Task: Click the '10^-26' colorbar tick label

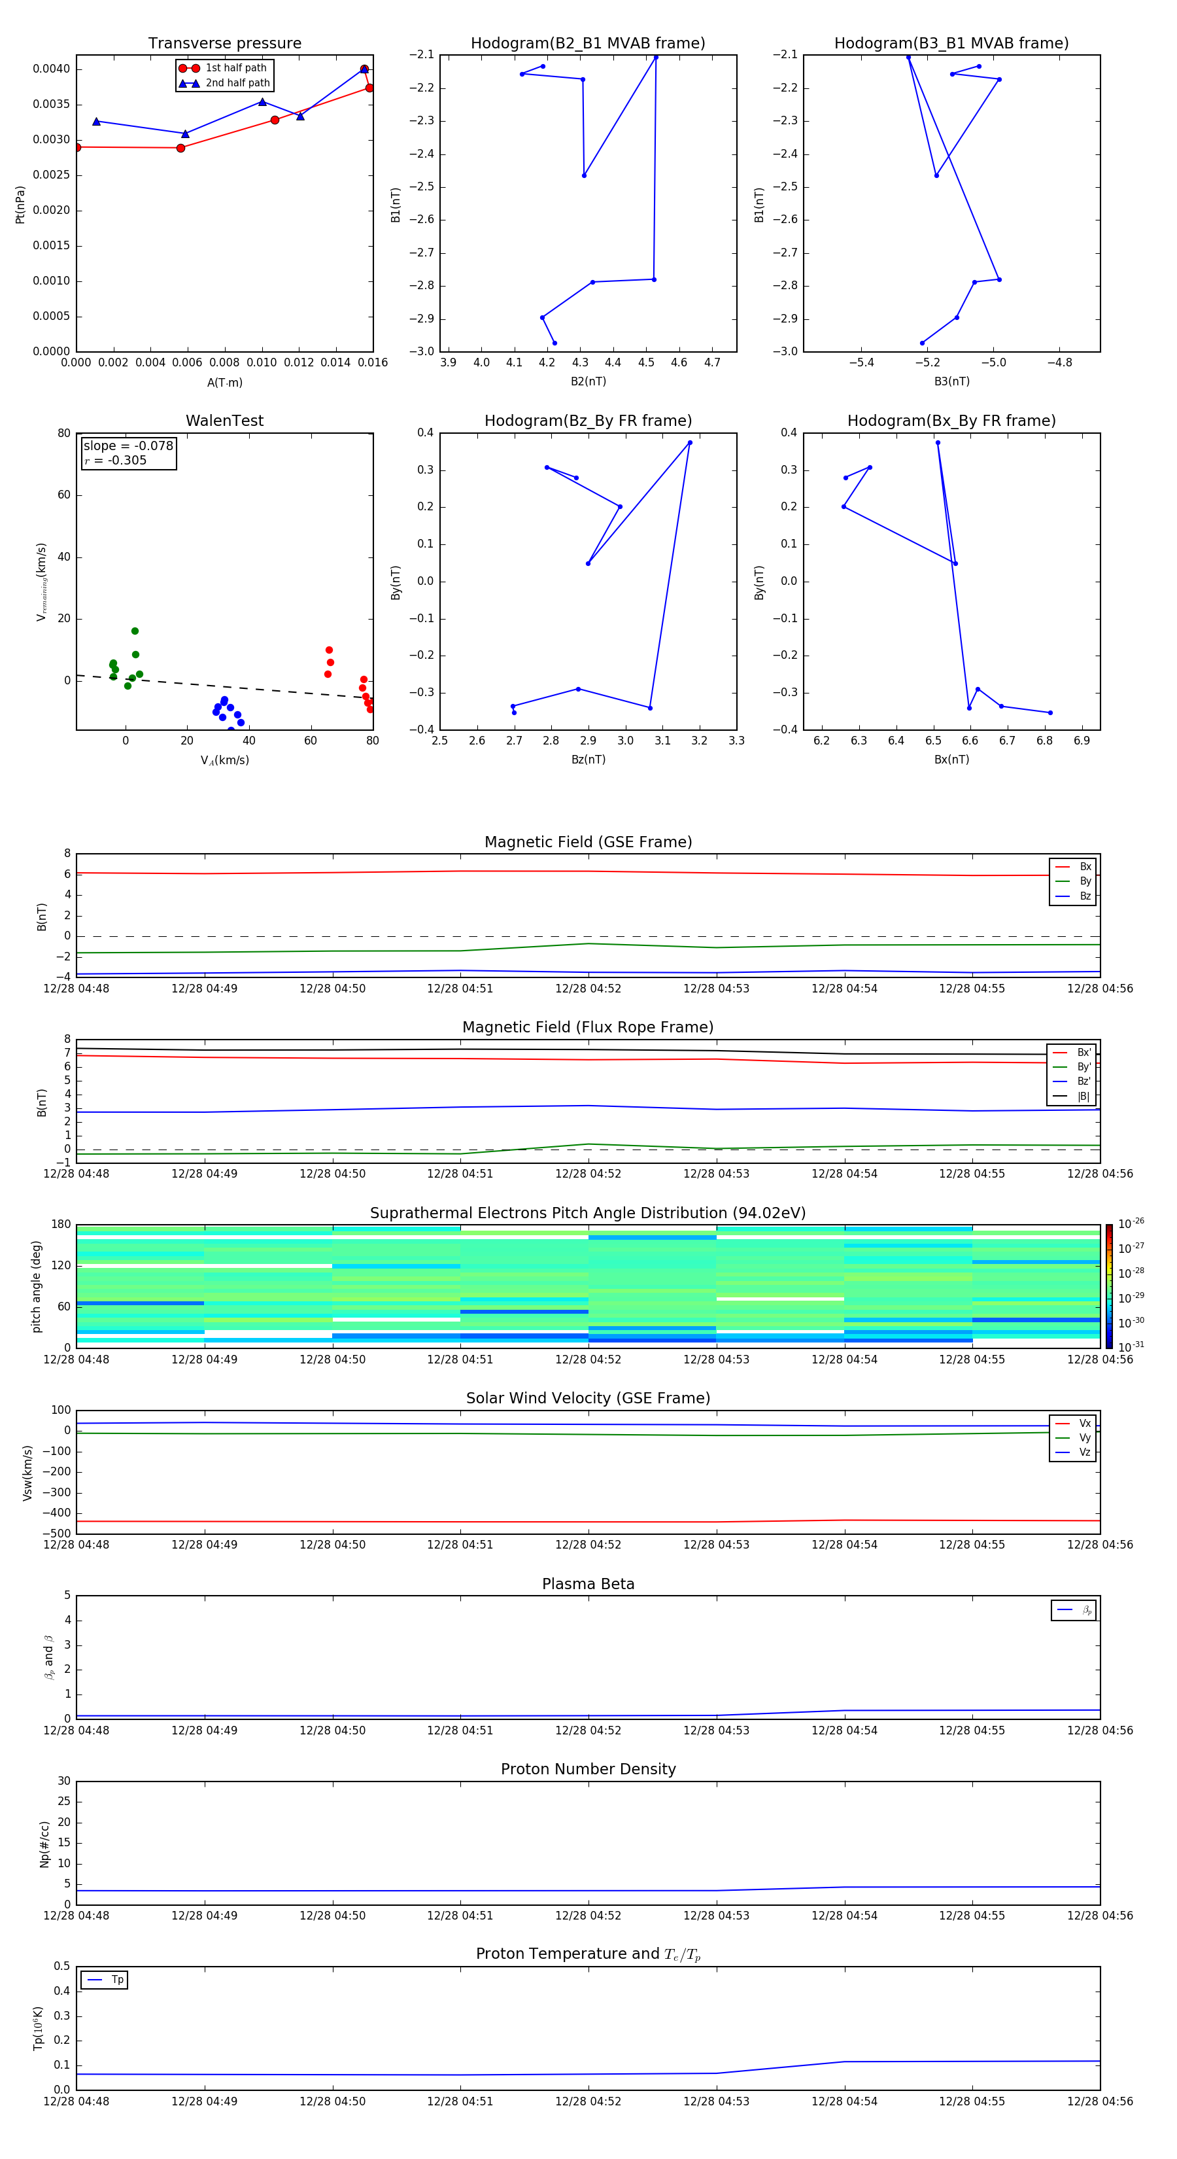Action: [x=1131, y=1223]
